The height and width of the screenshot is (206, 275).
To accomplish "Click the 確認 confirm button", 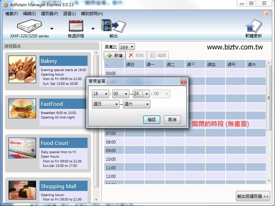I will pyautogui.click(x=152, y=119).
